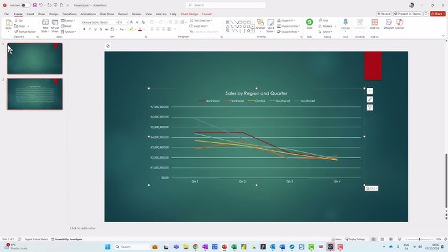This screenshot has width=448, height=252.
Task: Click the Dictate microphone icon
Action: [345, 22]
